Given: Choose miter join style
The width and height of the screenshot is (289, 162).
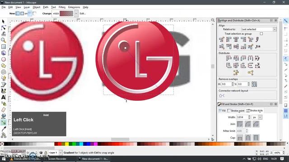Looking at the screenshot, I should coord(240,124).
